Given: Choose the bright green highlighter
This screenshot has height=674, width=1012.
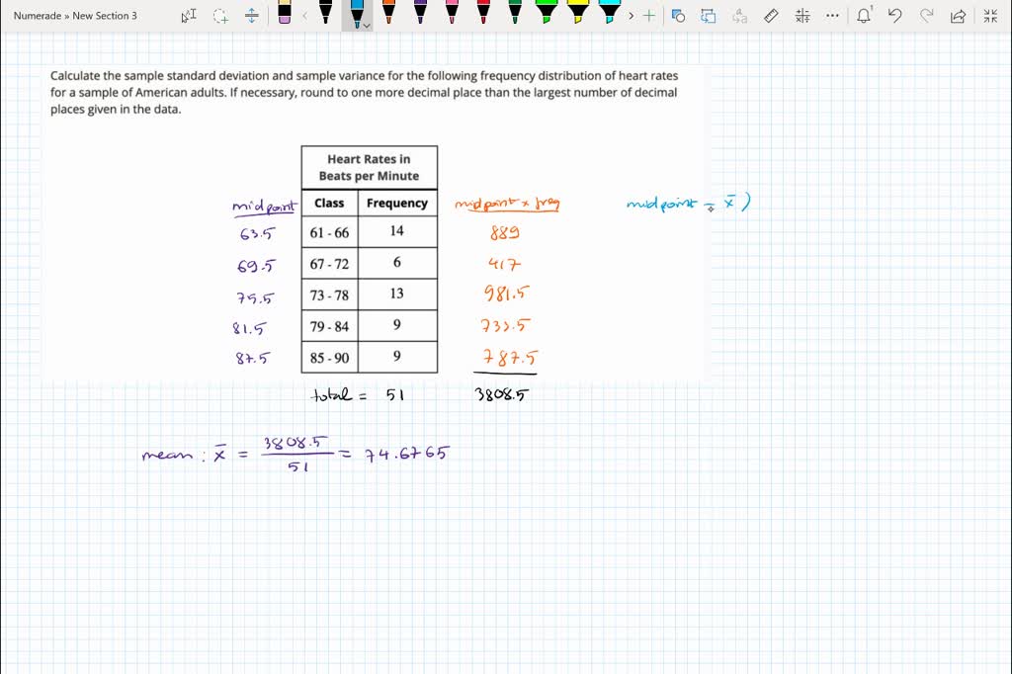Looking at the screenshot, I should pyautogui.click(x=547, y=13).
